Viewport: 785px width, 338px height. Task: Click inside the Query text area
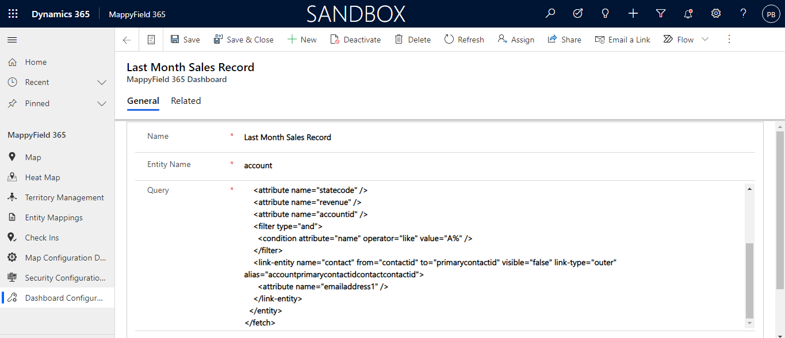[493, 257]
